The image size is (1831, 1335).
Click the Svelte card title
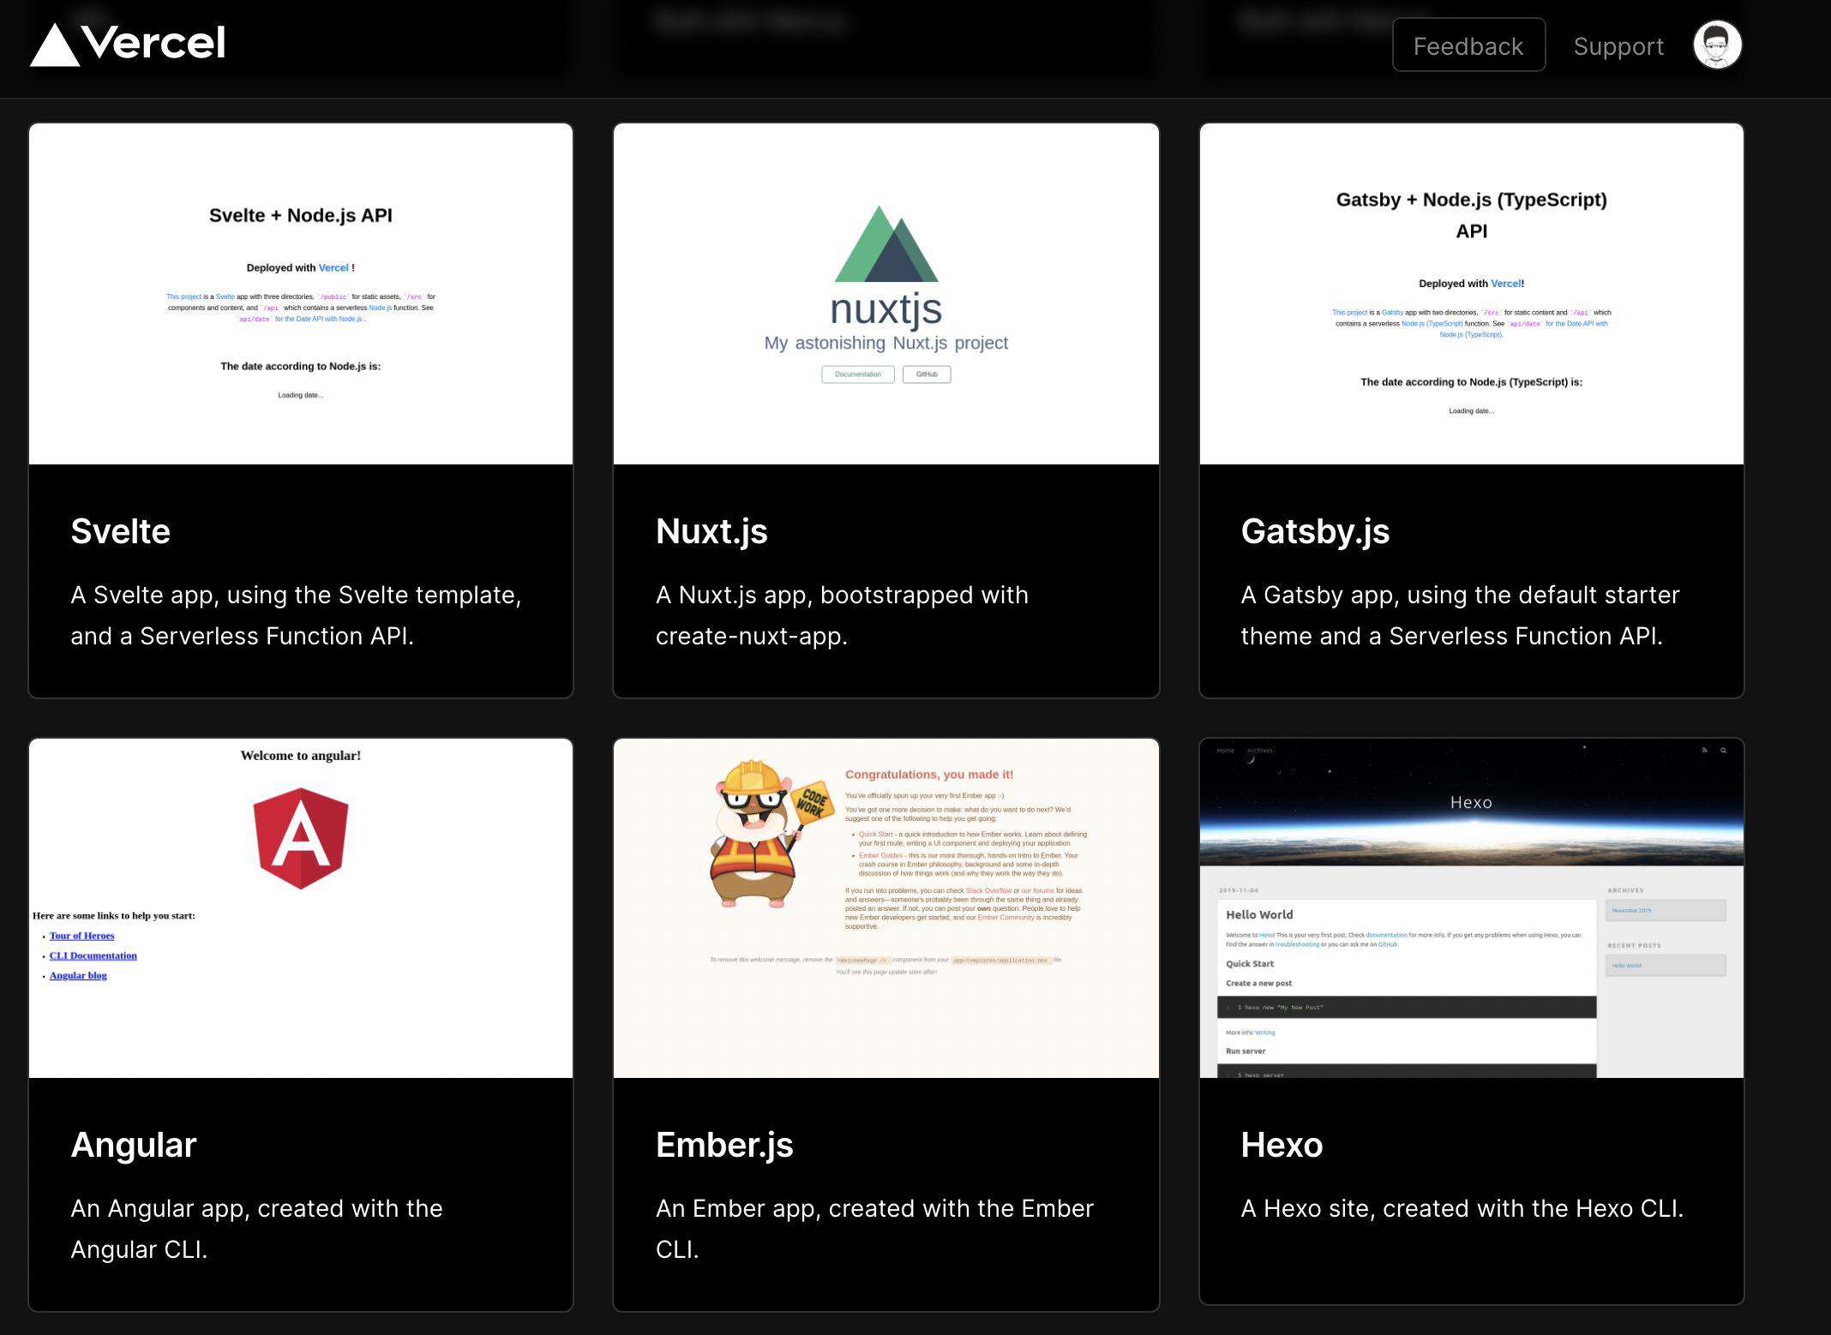pyautogui.click(x=120, y=531)
